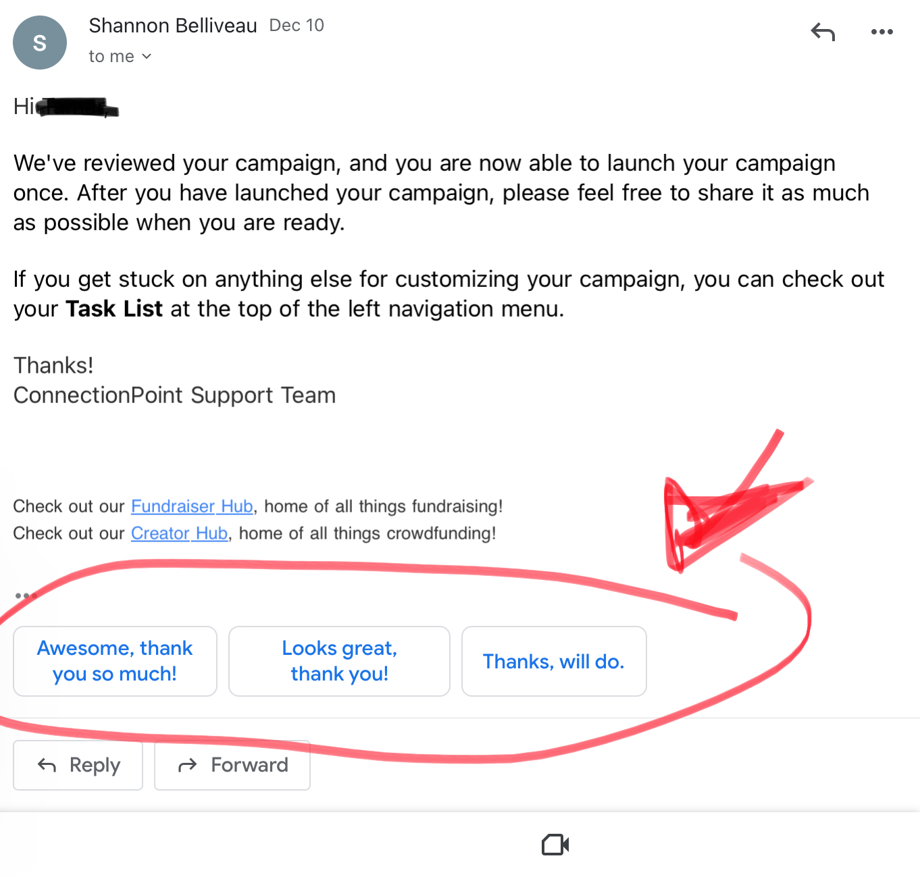The image size is (920, 877).
Task: Open the Fundraiser Hub link
Action: point(192,506)
